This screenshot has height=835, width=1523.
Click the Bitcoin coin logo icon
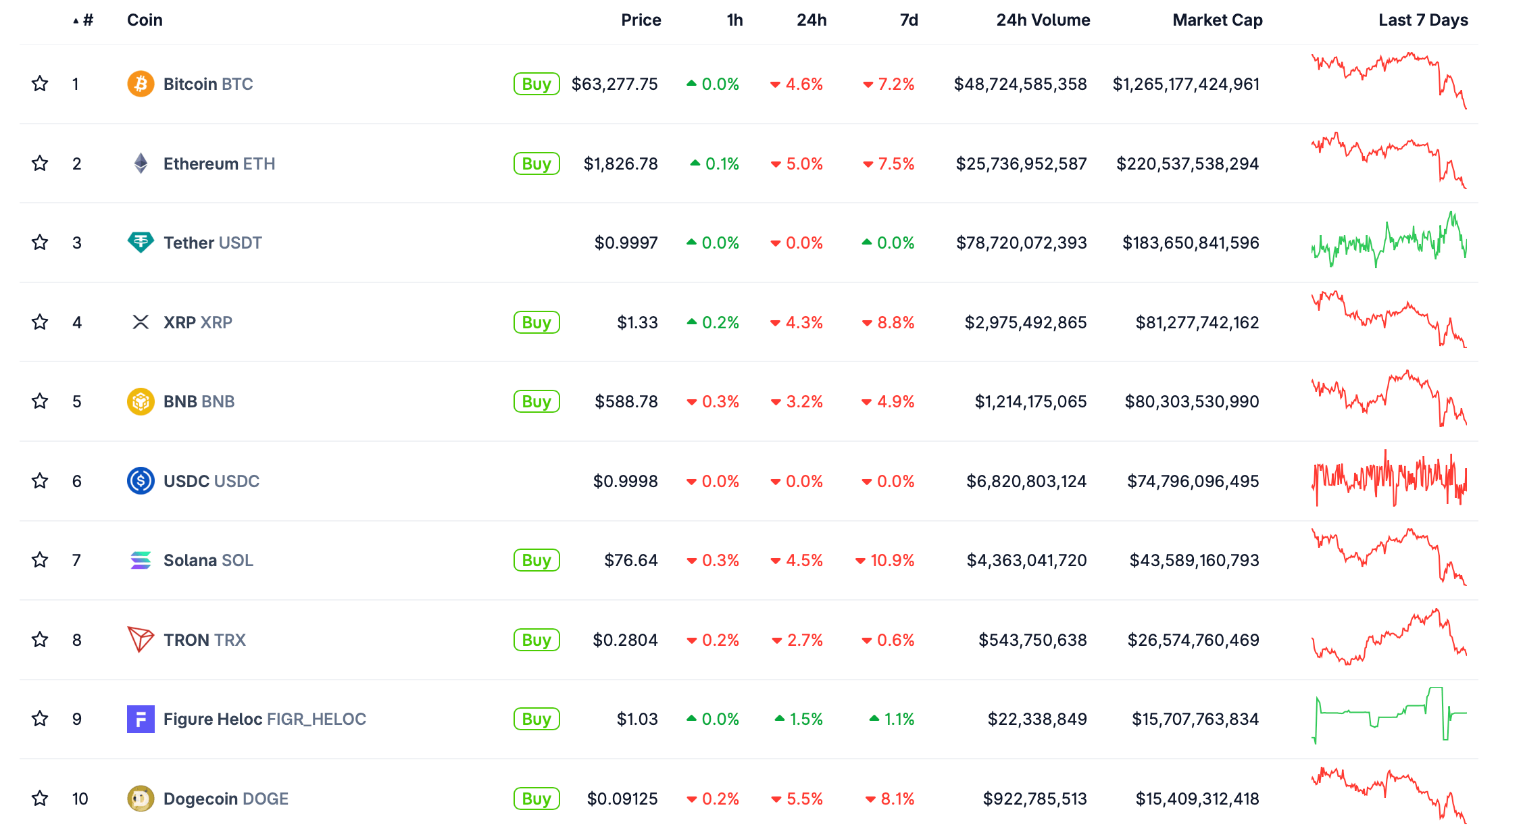coord(141,84)
